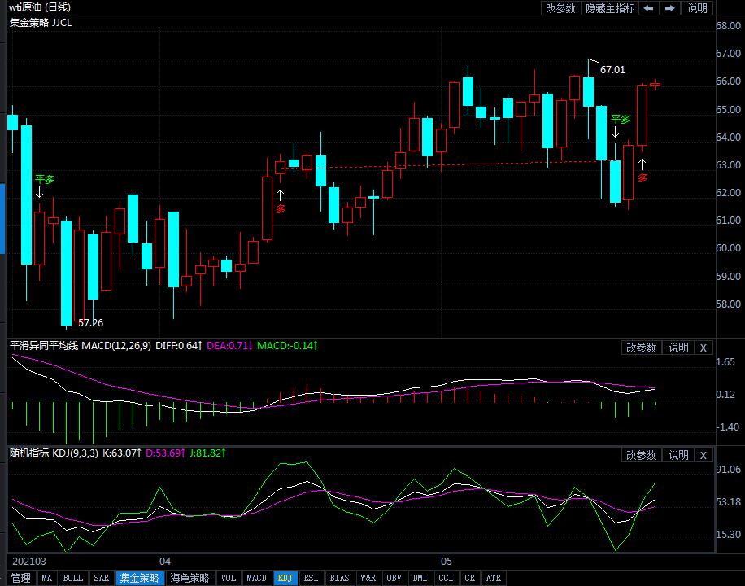
Task: Click the left arrow navigation button
Action: click(x=649, y=8)
